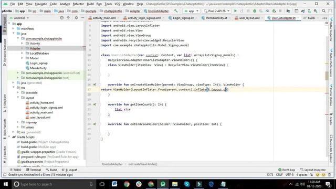Expand the manifests folder

(x=13, y=28)
